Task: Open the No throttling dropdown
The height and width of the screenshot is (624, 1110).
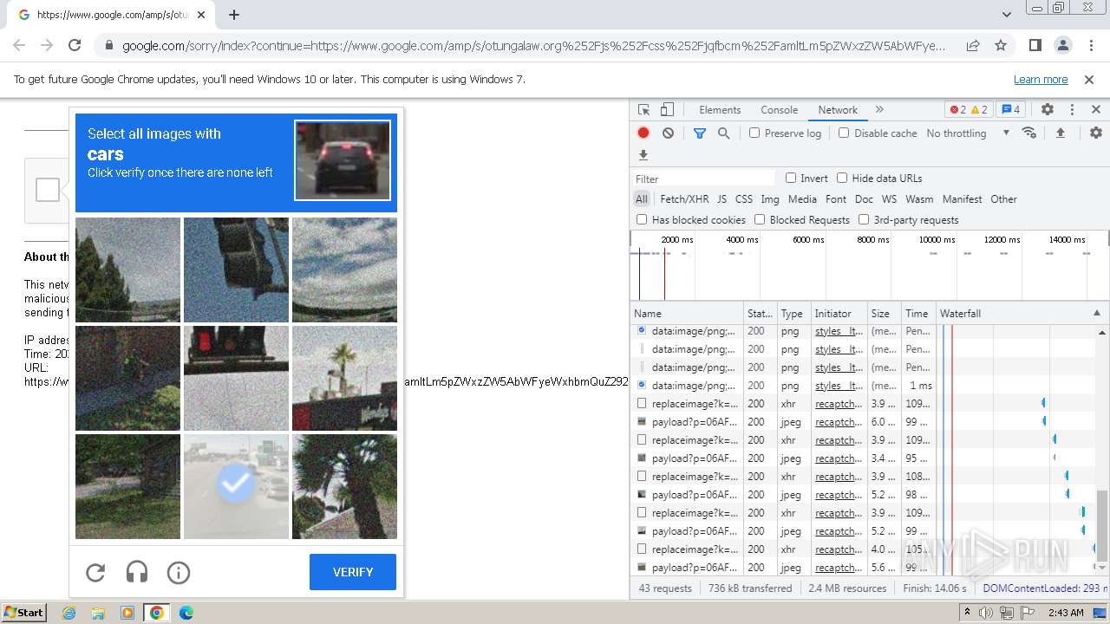Action: tap(968, 133)
